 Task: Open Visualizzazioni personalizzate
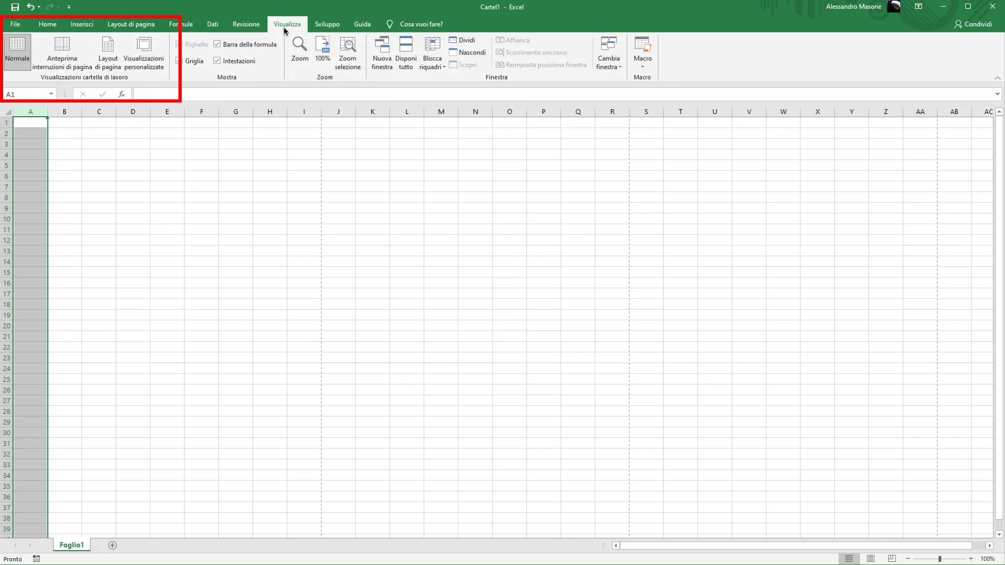tap(143, 45)
